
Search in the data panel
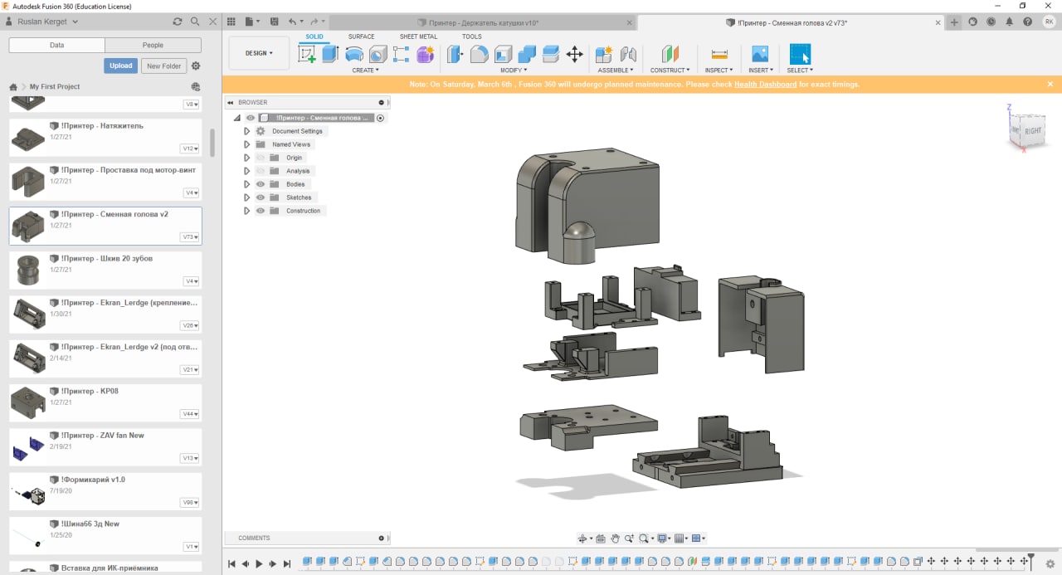click(195, 22)
